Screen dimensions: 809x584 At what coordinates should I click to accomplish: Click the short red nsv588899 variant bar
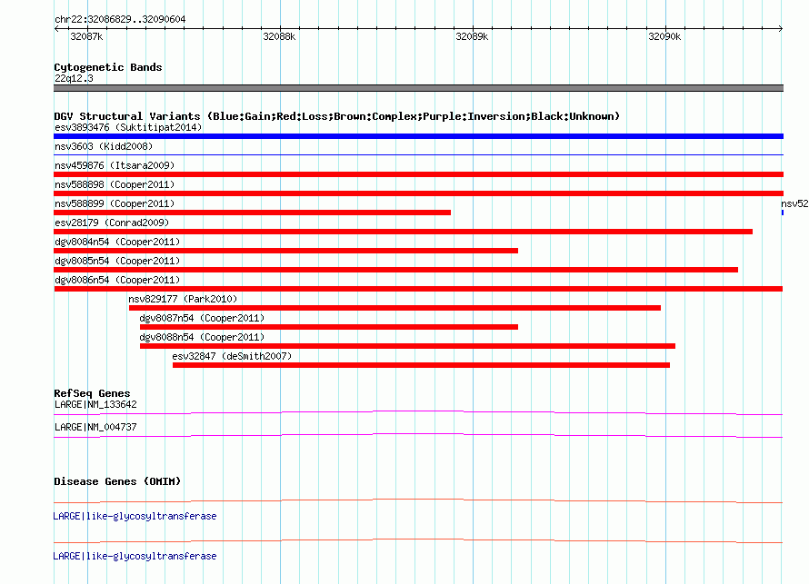point(253,213)
